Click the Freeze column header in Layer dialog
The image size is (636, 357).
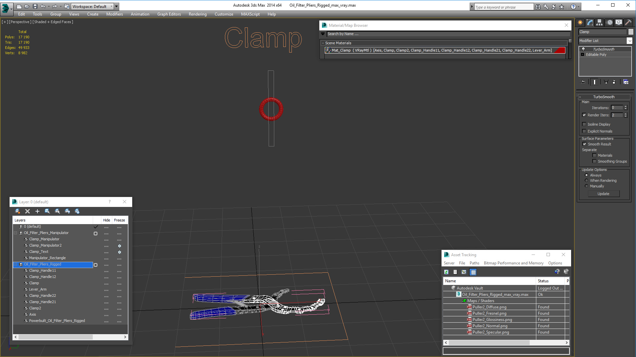[119, 220]
